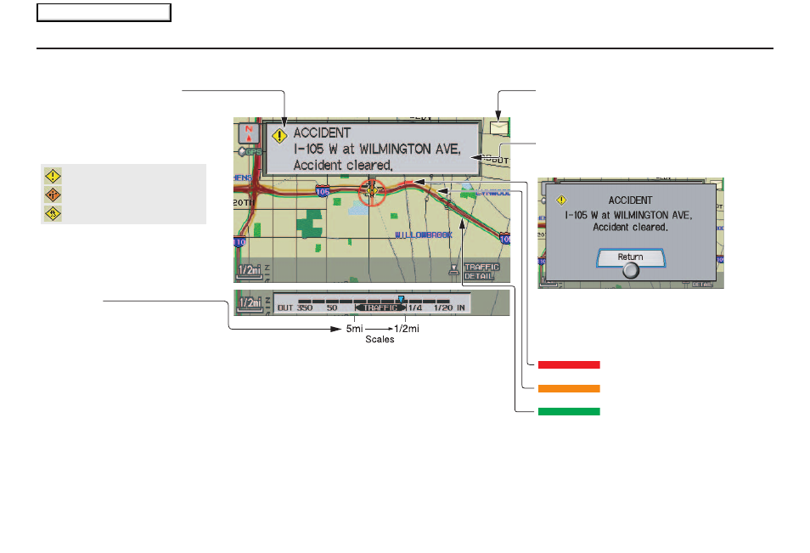
Task: Click the IN end of the scale bar
Action: 461,308
